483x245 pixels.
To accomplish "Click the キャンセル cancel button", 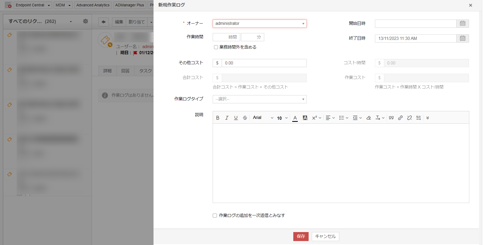I will pyautogui.click(x=325, y=236).
